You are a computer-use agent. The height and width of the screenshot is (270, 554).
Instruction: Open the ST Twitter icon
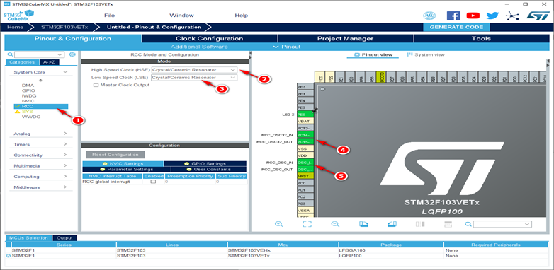(x=492, y=16)
